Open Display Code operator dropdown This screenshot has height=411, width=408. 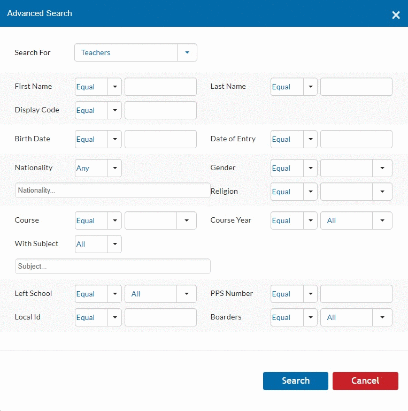tap(98, 110)
